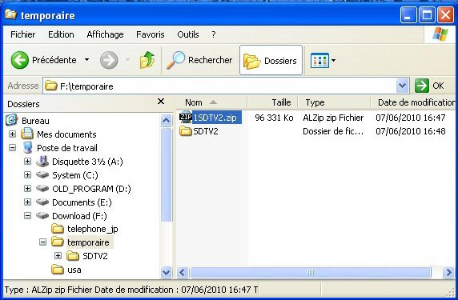
Task: Click the 96 331 Ko size value
Action: [274, 118]
